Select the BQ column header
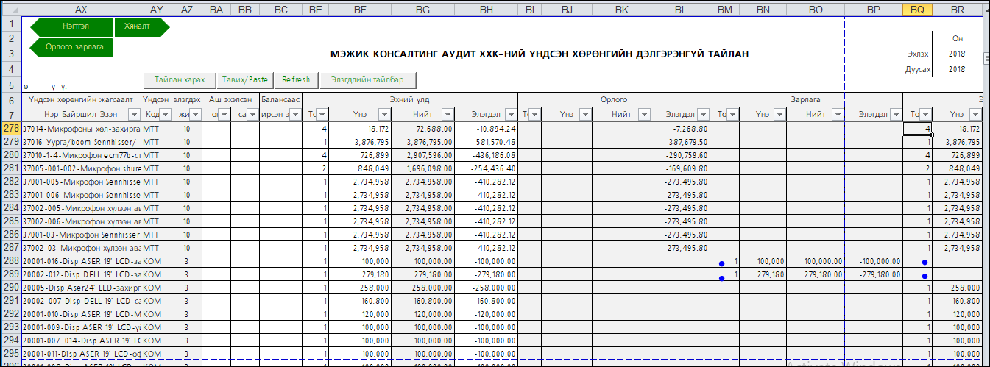This screenshot has height=367, width=990. pyautogui.click(x=917, y=9)
